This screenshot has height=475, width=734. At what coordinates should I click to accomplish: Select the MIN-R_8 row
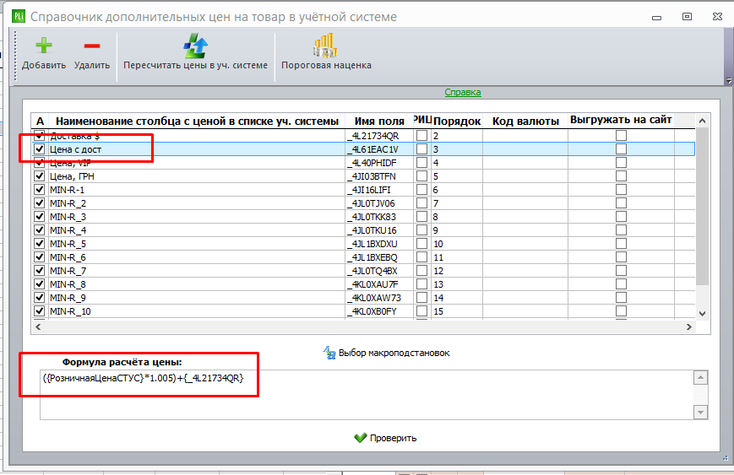point(68,284)
